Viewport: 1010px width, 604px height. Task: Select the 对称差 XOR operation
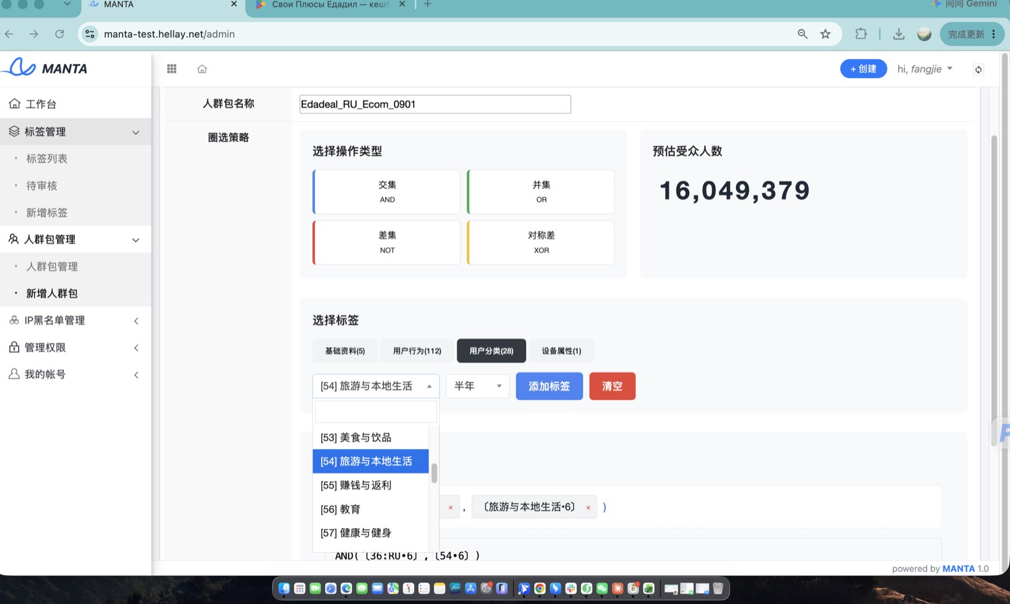[x=541, y=242]
